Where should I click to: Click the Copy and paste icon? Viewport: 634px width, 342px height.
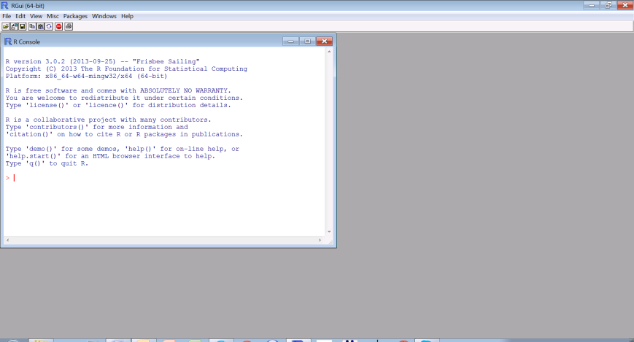49,26
